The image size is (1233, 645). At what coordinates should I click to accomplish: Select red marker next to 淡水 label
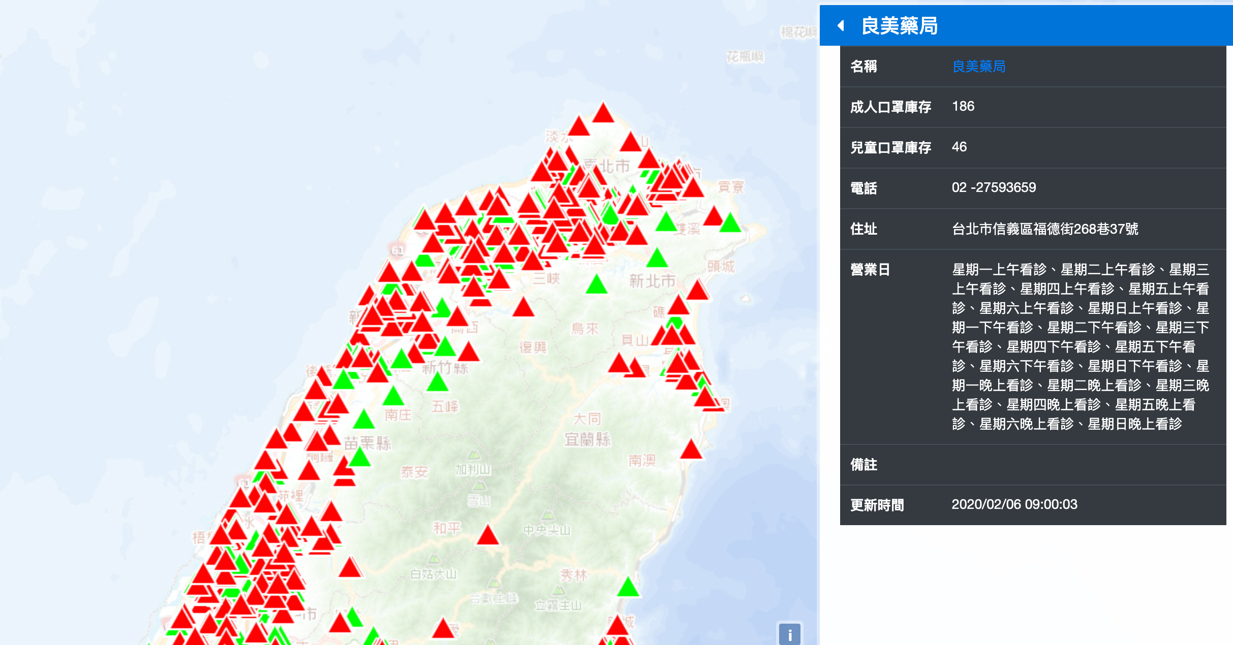pyautogui.click(x=579, y=127)
